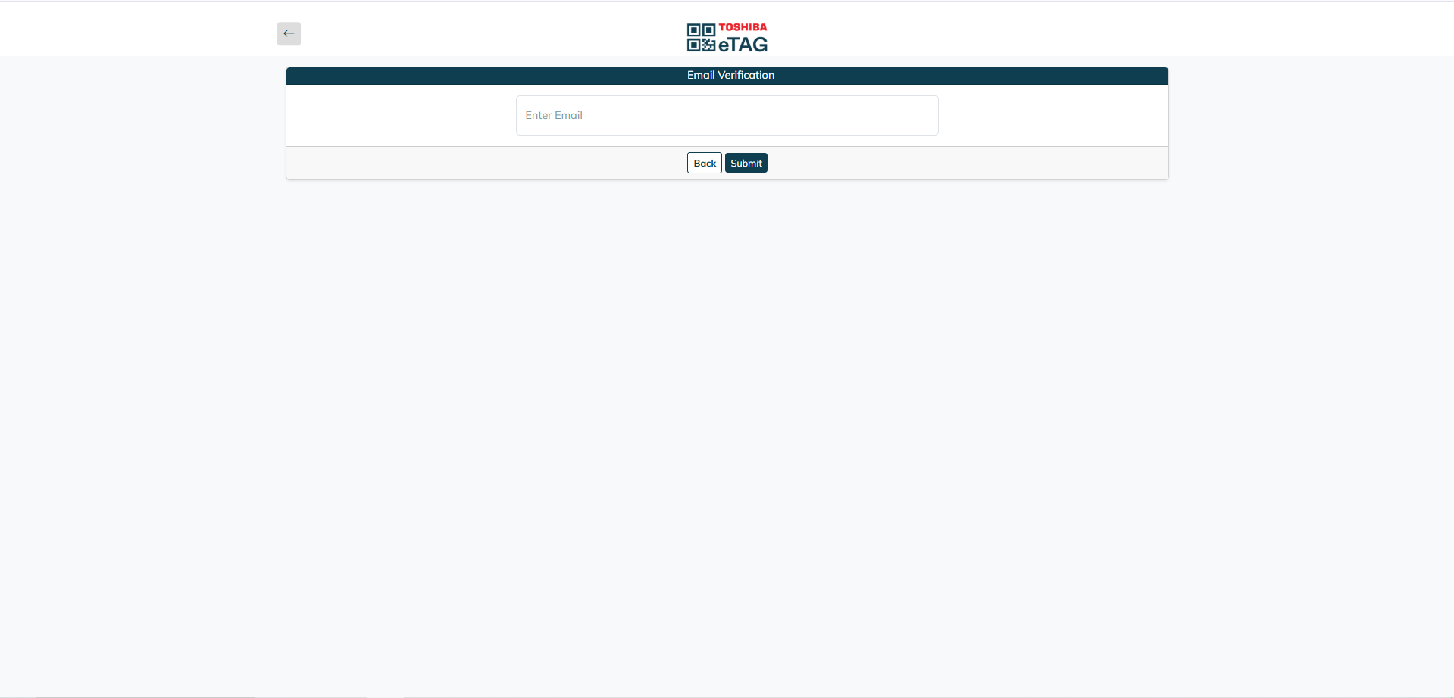Submit the email verification form
This screenshot has height=698, width=1454.
(x=746, y=162)
